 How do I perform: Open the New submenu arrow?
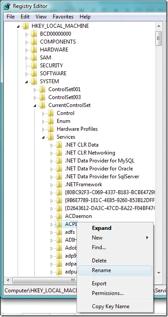[147, 238]
